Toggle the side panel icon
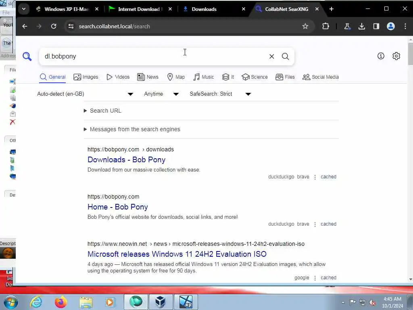 (376, 26)
